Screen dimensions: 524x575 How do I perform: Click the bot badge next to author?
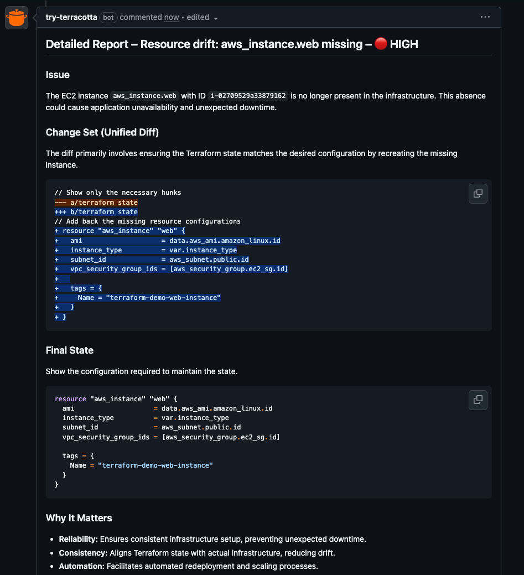pyautogui.click(x=108, y=18)
